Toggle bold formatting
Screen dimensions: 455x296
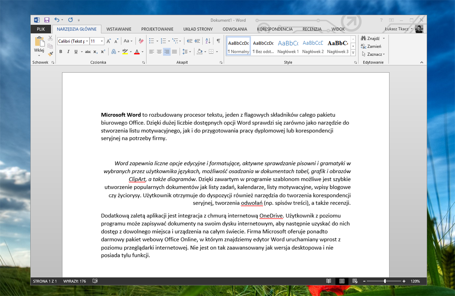[60, 52]
